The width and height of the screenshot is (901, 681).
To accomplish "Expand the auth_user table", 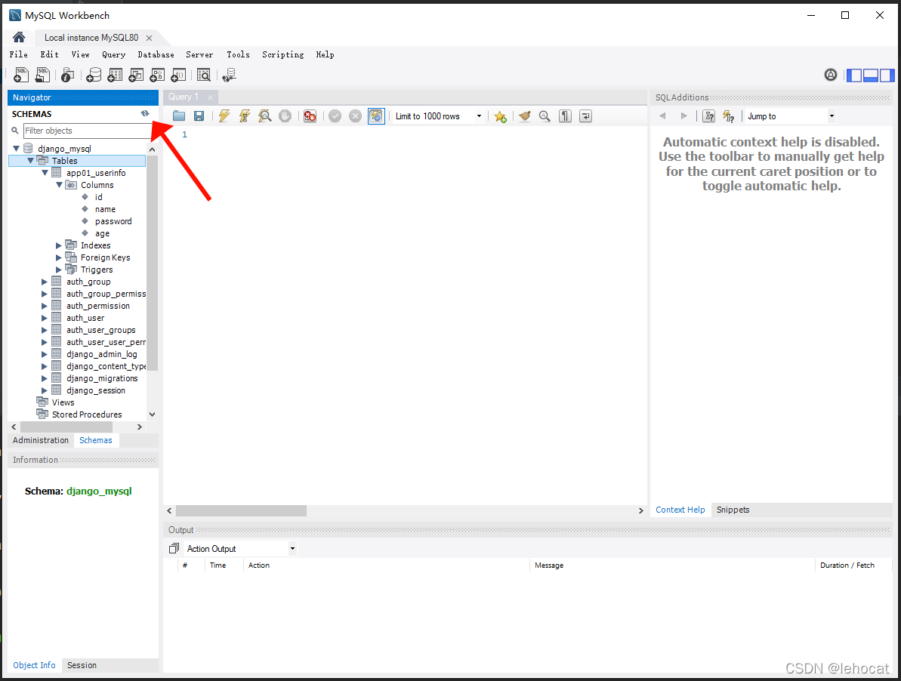I will click(x=45, y=318).
